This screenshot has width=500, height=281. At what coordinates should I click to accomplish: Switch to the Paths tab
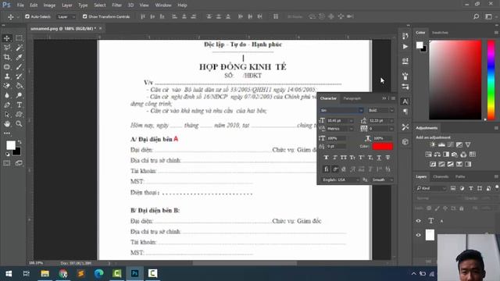click(x=460, y=176)
